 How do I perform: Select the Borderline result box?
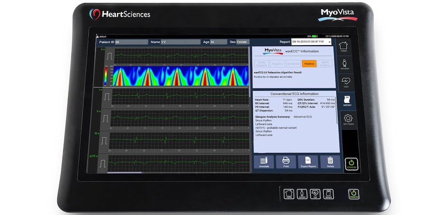[x=294, y=64]
